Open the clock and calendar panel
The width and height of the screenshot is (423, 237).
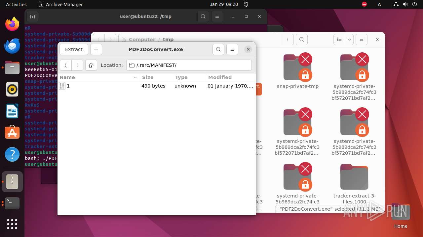[x=224, y=4]
